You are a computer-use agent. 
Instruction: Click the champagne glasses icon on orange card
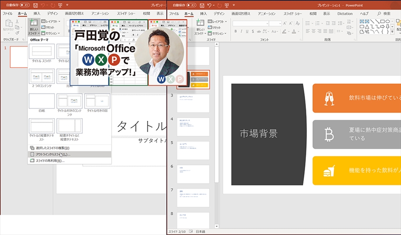(329, 98)
